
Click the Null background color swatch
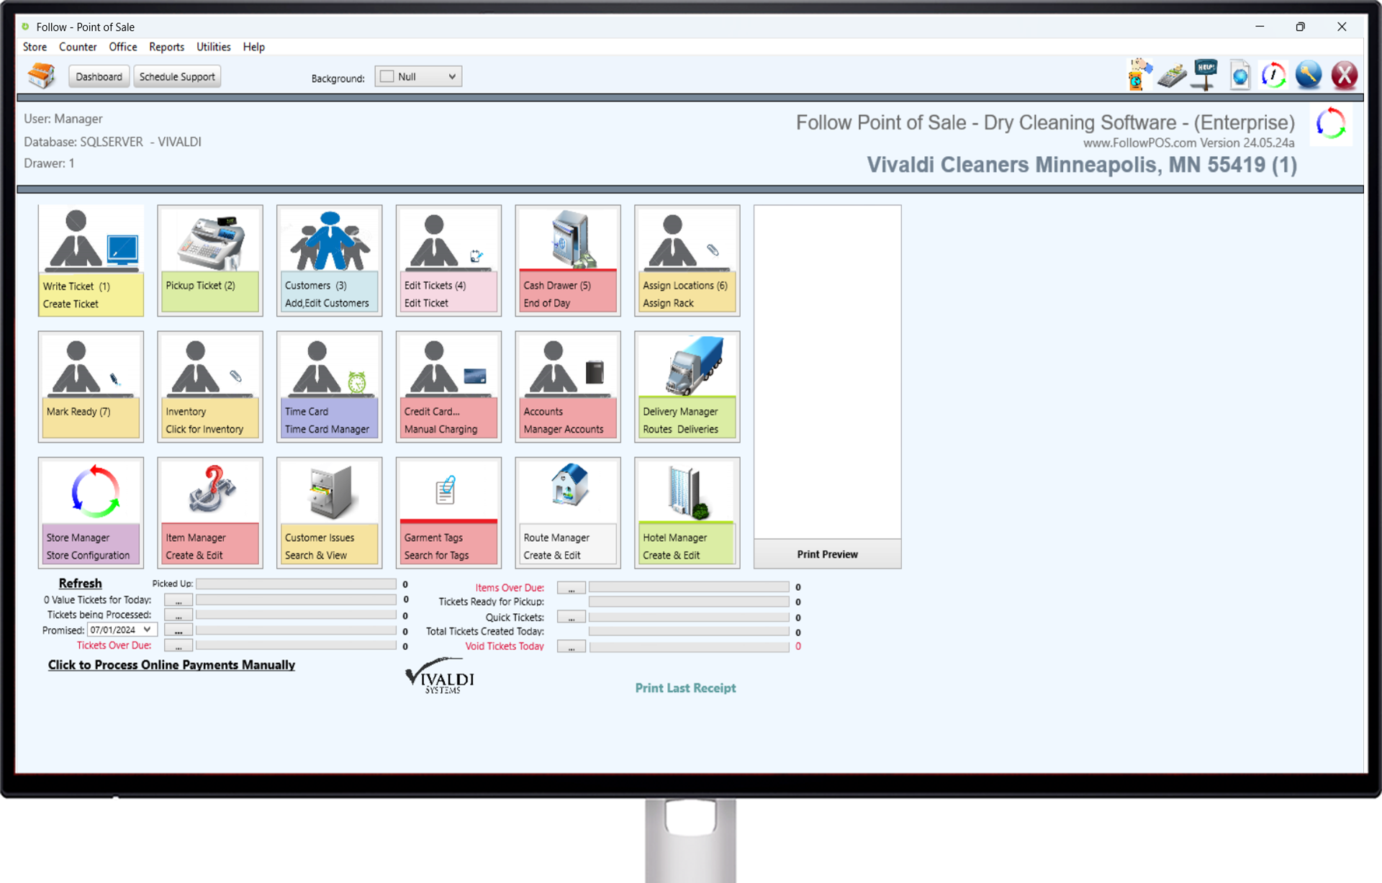coord(387,76)
